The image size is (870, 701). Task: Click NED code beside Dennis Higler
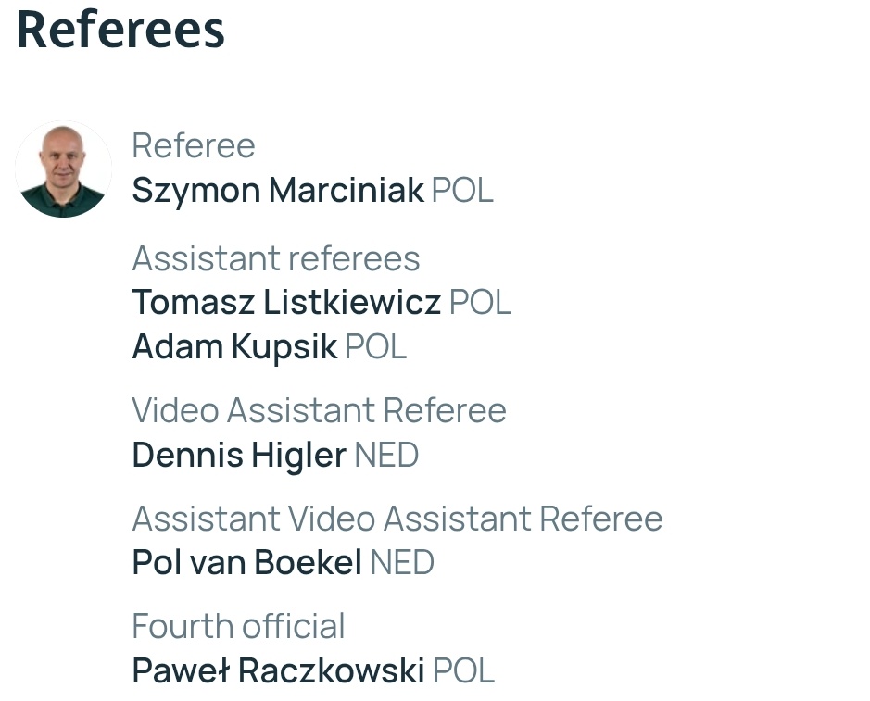386,456
